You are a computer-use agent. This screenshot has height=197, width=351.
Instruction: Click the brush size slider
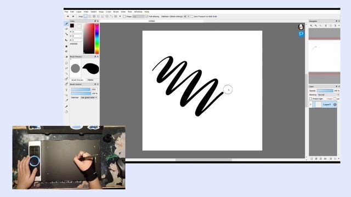(81, 89)
